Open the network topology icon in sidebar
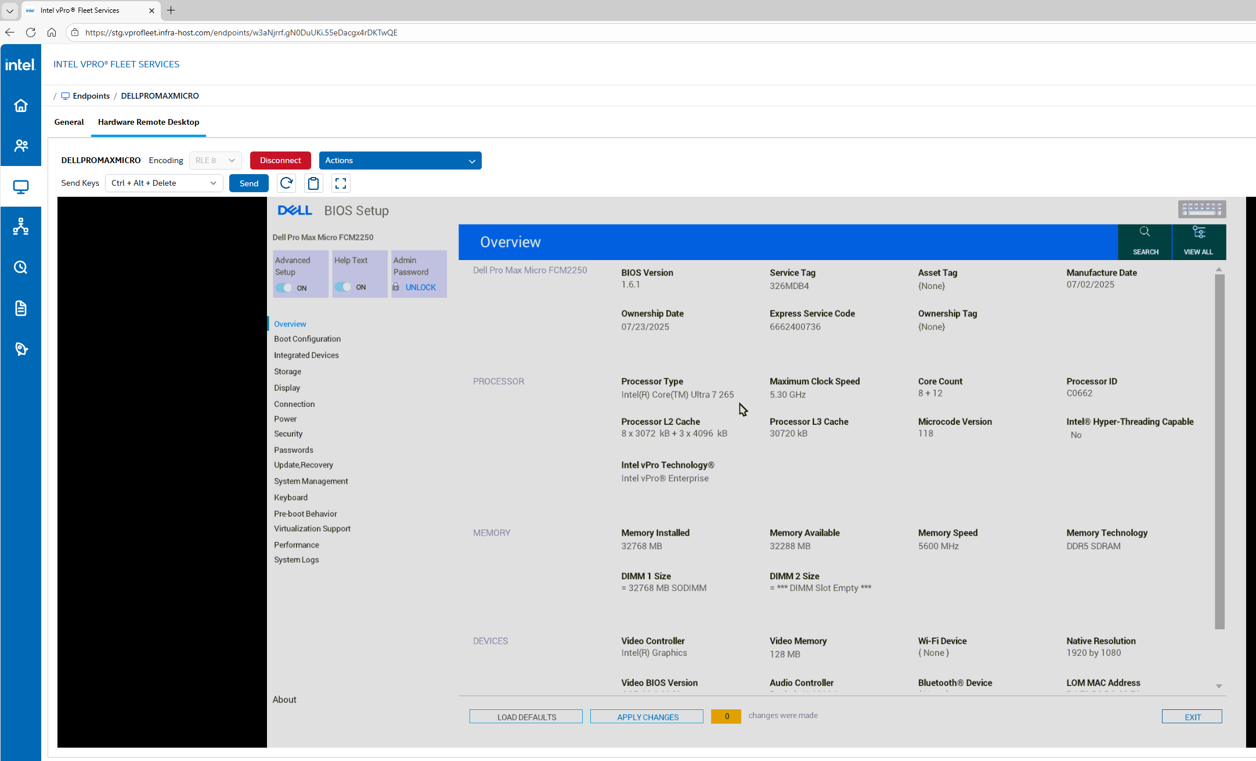This screenshot has height=761, width=1256. coord(21,226)
